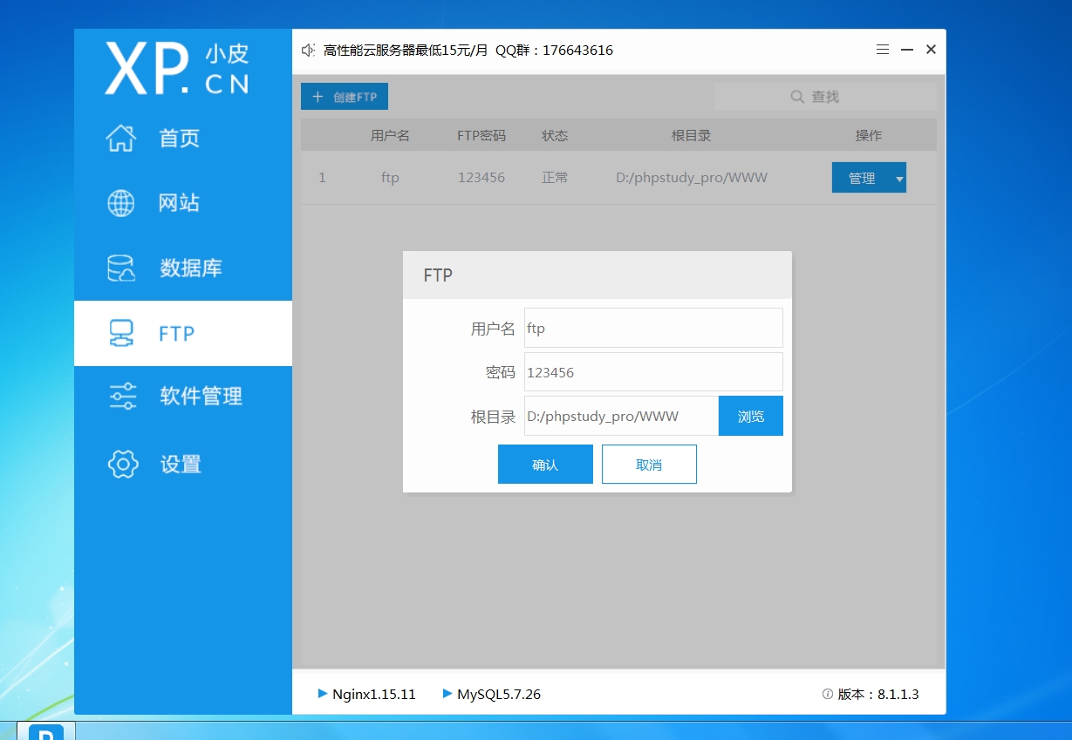Click the 用户名 username input field
The image size is (1072, 740).
(x=653, y=328)
